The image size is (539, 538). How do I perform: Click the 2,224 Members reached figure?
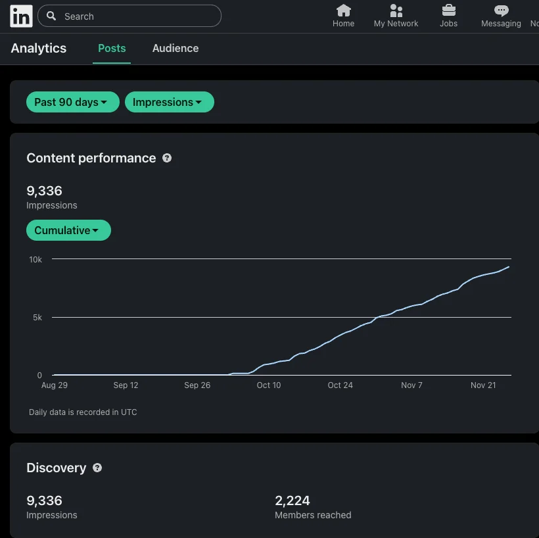pyautogui.click(x=293, y=501)
